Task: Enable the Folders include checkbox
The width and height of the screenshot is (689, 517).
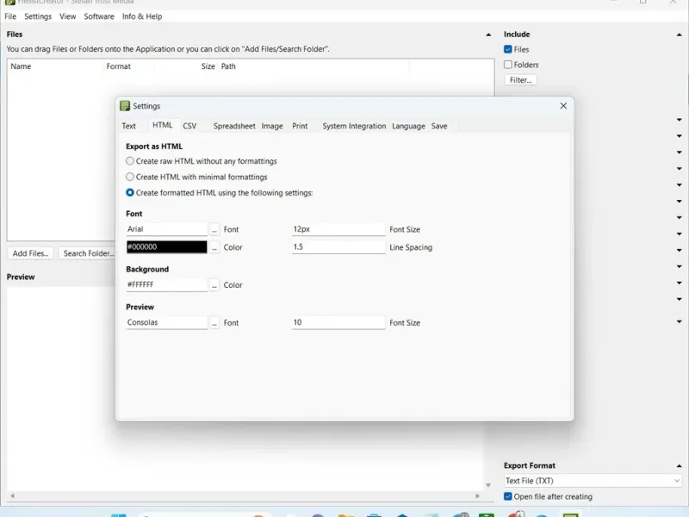Action: pyautogui.click(x=508, y=65)
